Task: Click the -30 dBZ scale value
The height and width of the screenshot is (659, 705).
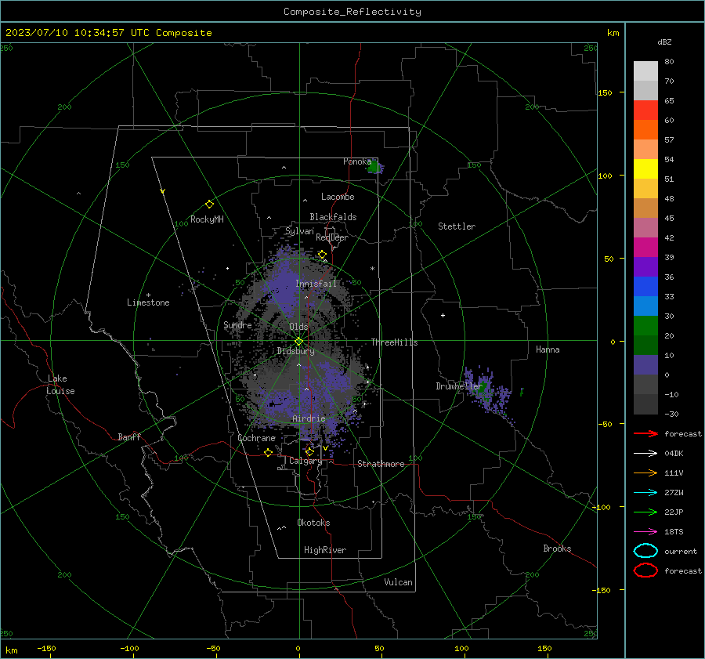Action: 671,414
